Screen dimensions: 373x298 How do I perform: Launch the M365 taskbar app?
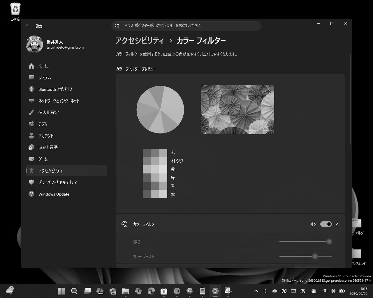[x=100, y=291]
